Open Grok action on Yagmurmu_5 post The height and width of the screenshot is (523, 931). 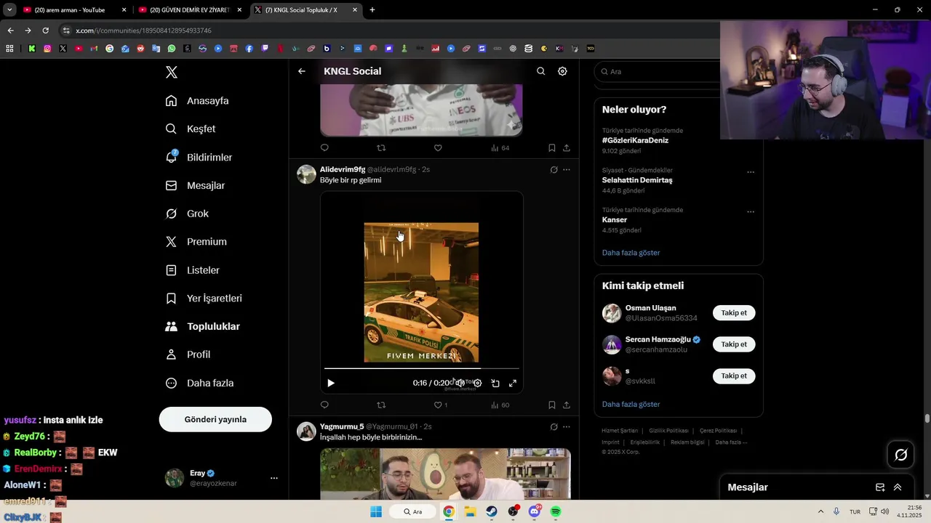554,427
